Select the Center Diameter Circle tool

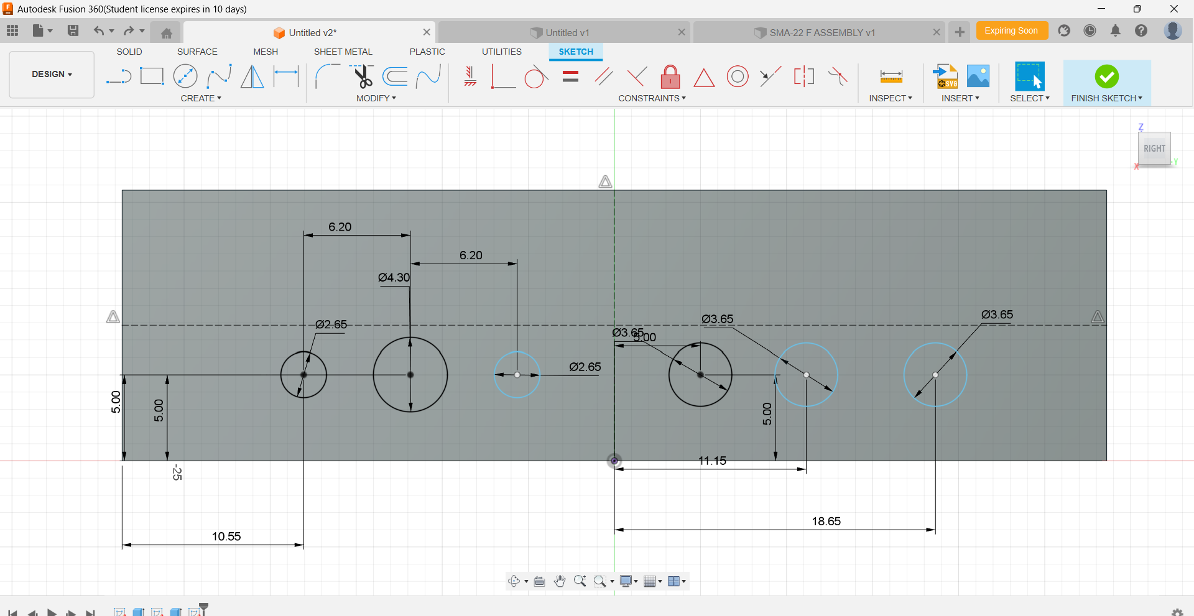(x=185, y=76)
